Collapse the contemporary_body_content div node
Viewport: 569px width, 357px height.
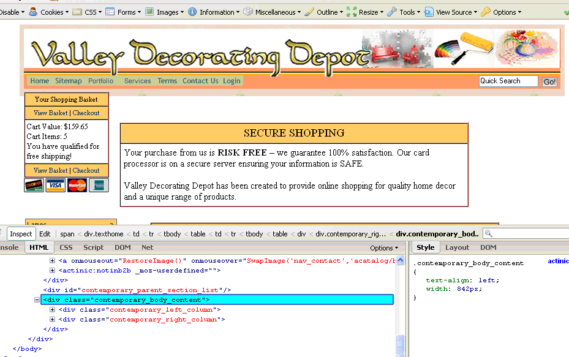37,300
